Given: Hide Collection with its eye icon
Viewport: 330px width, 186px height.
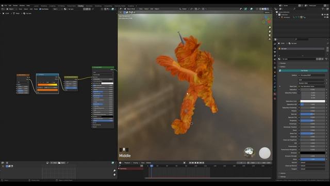Looking at the screenshot, I should click(325, 15).
